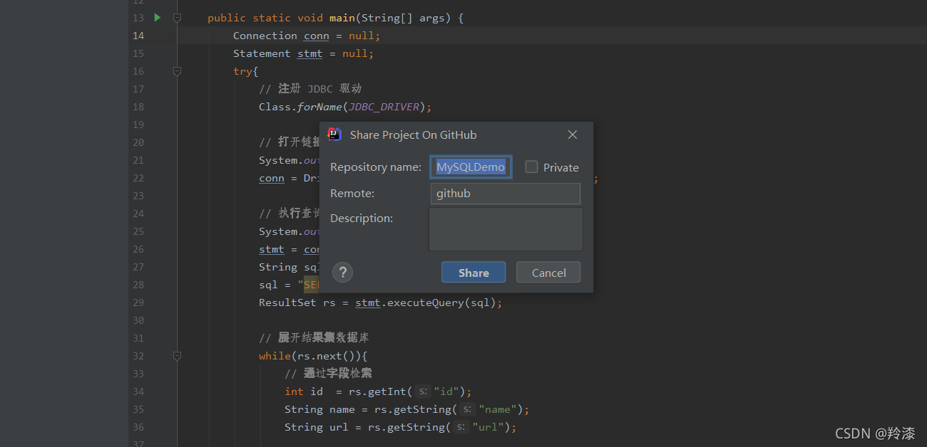Click 'Class.forName(JDBC_DRIVER);' code line
Viewport: 927px width, 447px height.
pos(345,107)
